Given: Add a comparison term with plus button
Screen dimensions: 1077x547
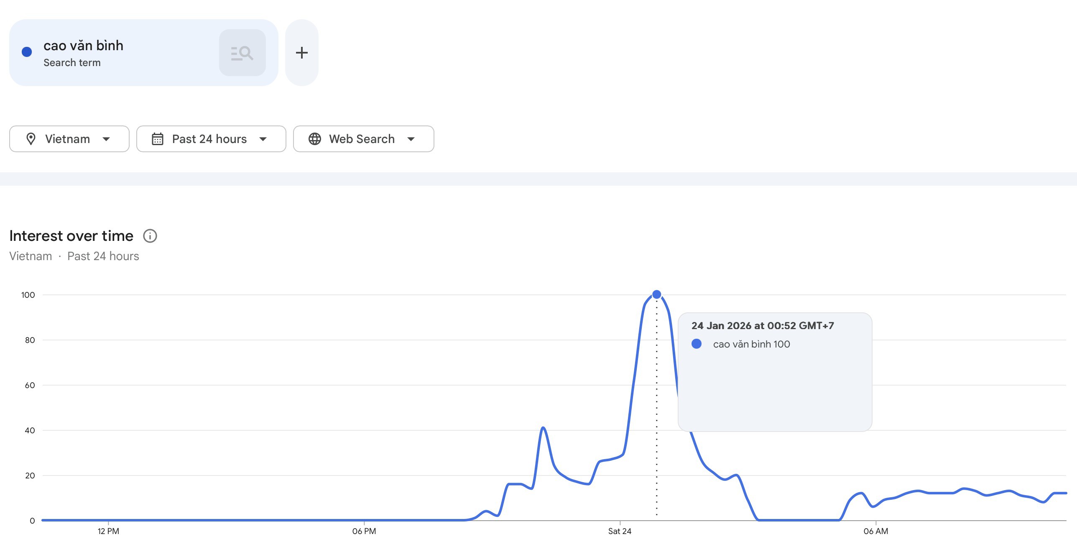Looking at the screenshot, I should [301, 53].
